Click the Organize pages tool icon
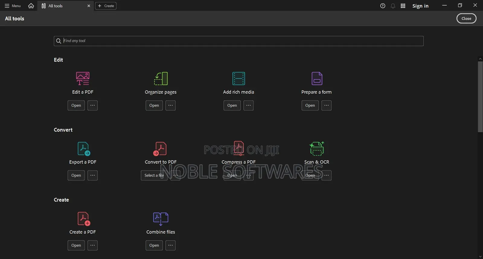The width and height of the screenshot is (483, 259). click(x=161, y=78)
